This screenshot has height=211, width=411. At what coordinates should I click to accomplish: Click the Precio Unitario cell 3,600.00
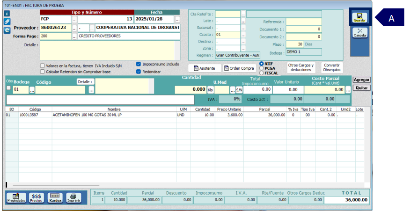[x=229, y=115]
